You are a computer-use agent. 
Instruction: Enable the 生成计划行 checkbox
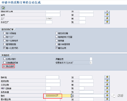(5, 59)
